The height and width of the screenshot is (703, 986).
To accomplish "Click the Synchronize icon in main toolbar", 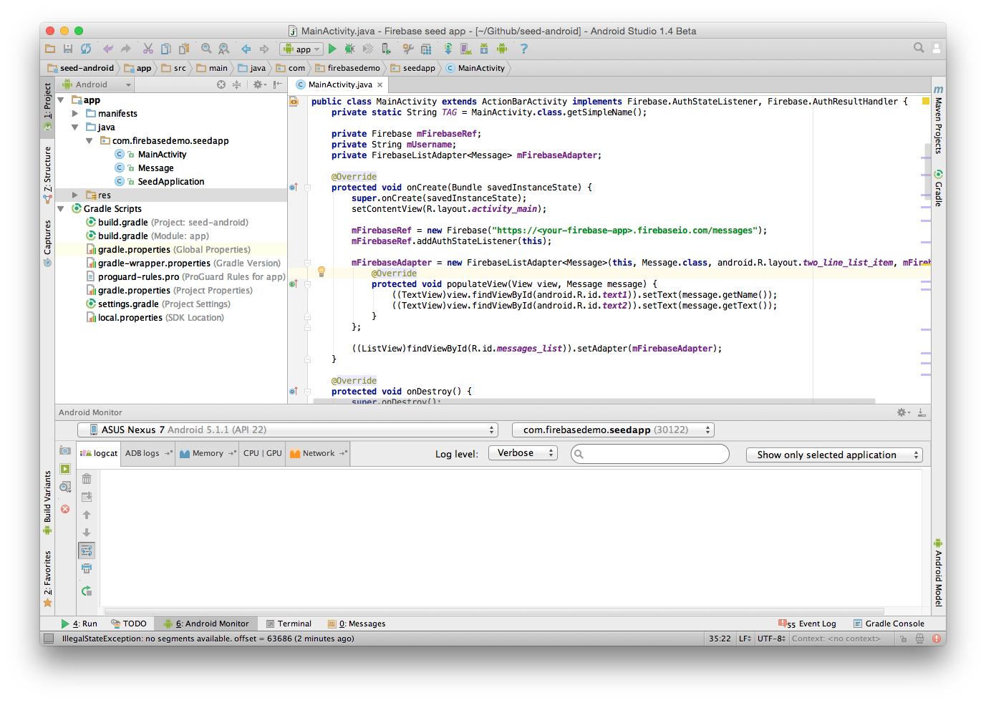I will click(x=86, y=49).
